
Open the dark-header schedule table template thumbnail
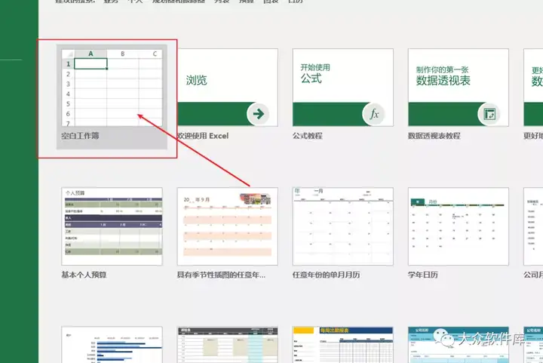click(x=228, y=345)
